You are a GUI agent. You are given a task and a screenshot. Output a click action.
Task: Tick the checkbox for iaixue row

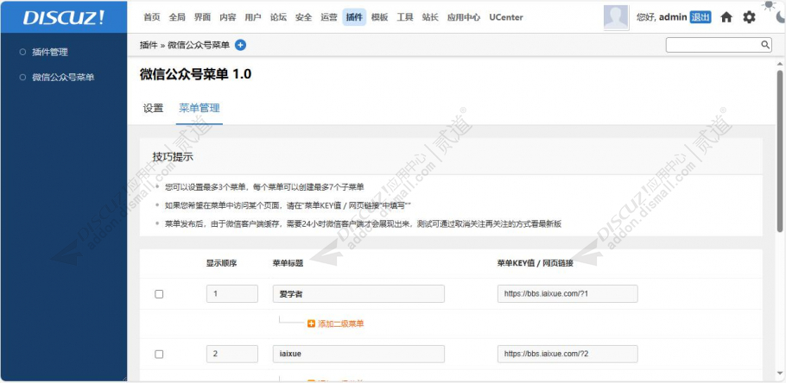point(159,354)
